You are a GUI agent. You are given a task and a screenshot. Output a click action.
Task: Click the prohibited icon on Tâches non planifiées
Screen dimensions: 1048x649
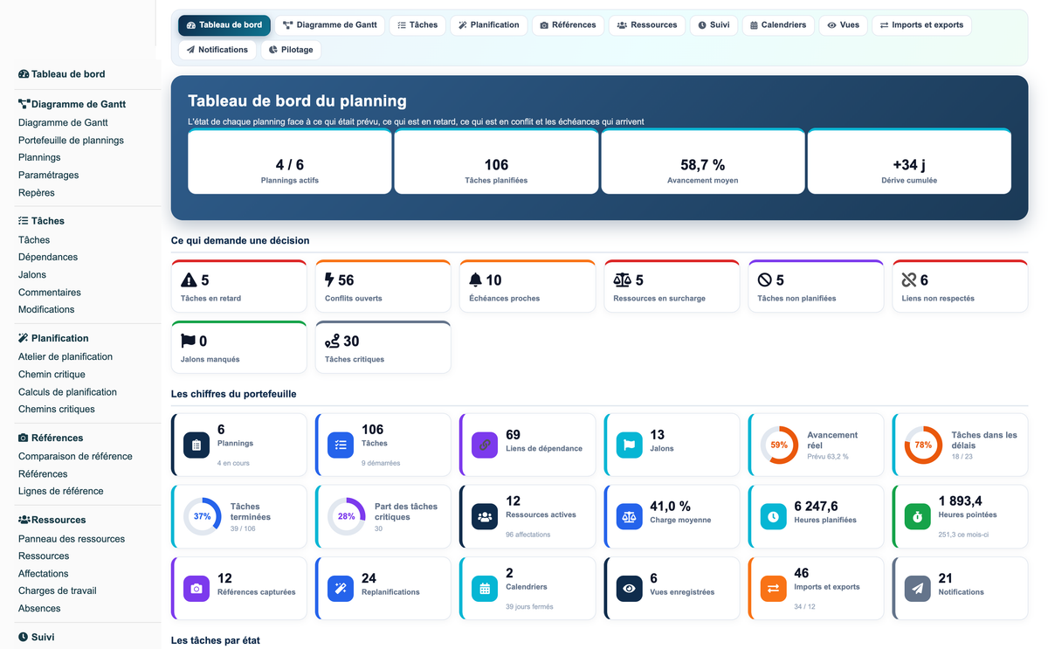coord(765,280)
